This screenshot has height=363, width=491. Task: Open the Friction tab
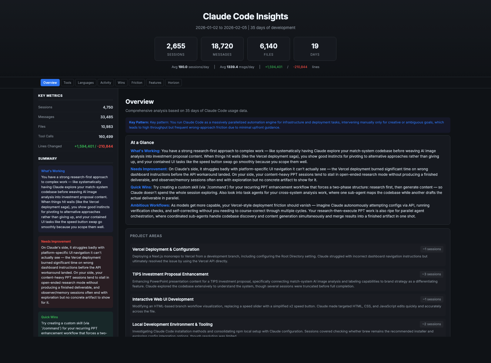(137, 83)
